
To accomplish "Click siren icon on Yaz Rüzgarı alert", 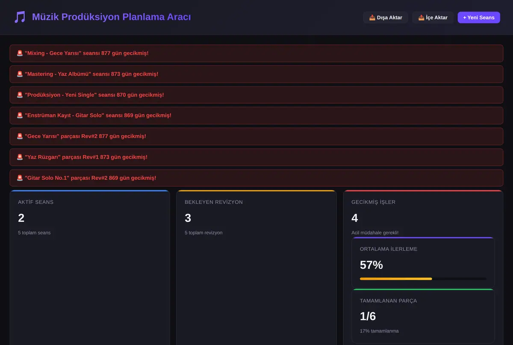I will (x=20, y=157).
